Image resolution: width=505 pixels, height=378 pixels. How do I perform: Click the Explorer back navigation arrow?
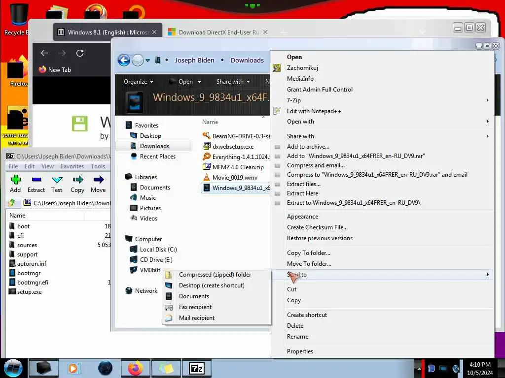click(124, 60)
